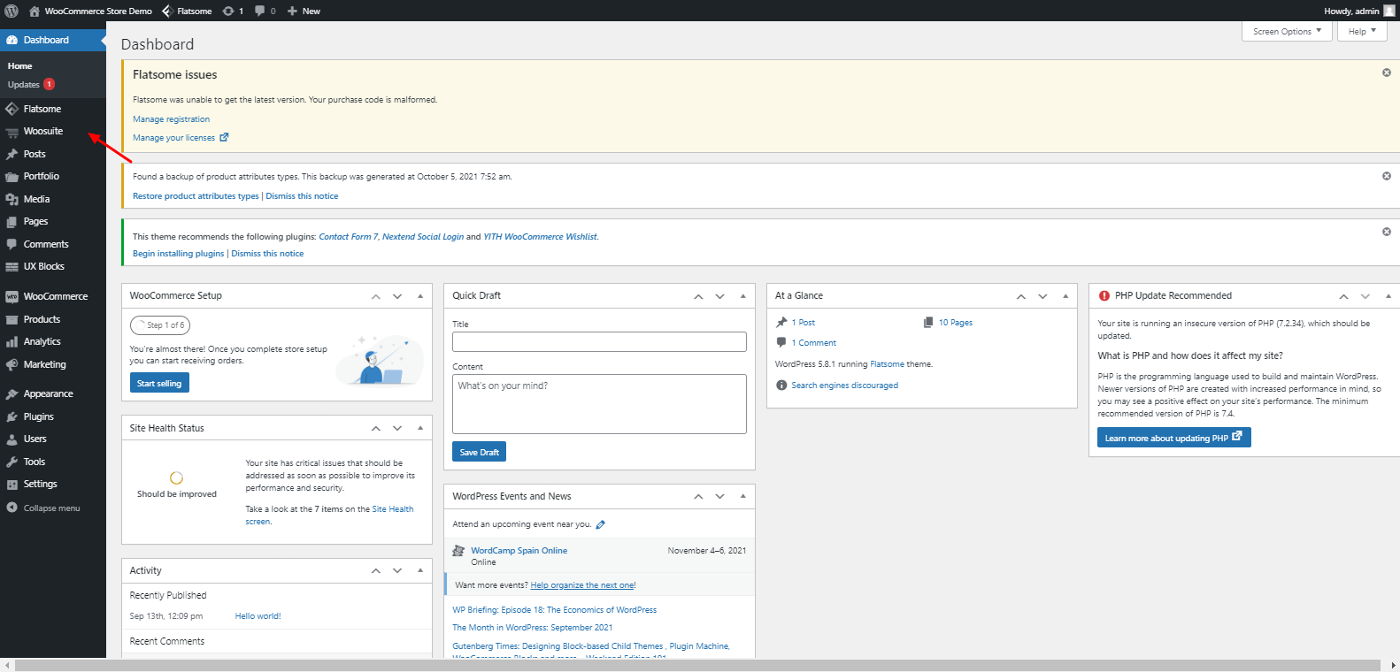Screen dimensions: 1400x672
Task: Open the Manage registration link
Action: click(x=172, y=119)
